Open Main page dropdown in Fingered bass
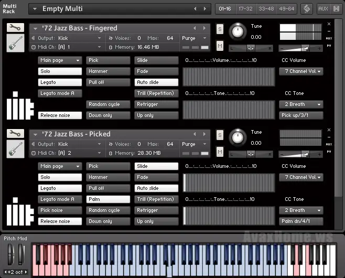The image size is (345, 278). click(60, 60)
